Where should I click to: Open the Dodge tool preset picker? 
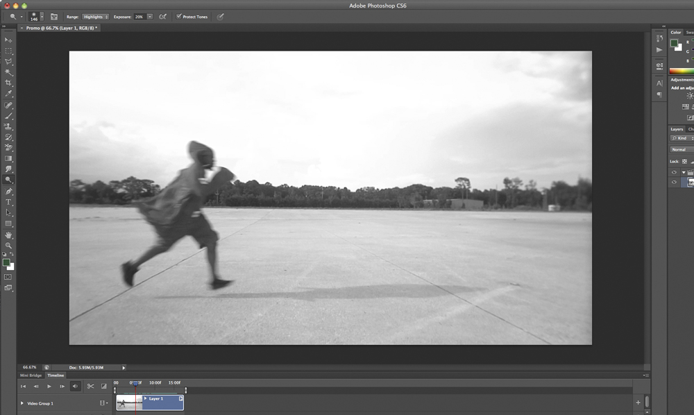pos(15,17)
